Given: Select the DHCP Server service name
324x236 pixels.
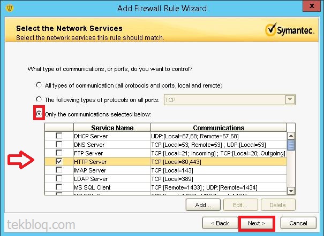Looking at the screenshot, I should [91, 136].
